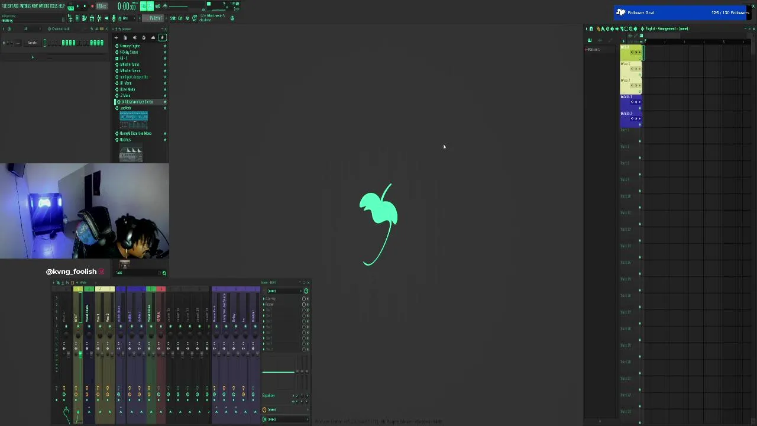Click the Play transport button
The image size is (757, 426).
coord(77,6)
